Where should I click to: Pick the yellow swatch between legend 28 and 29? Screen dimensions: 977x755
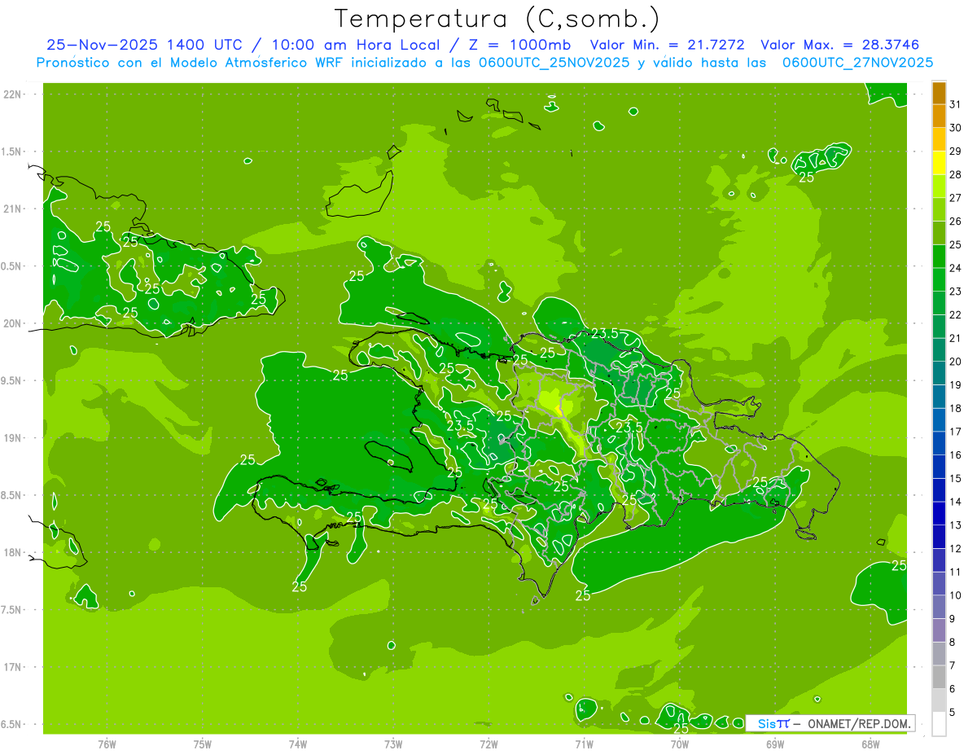click(x=939, y=163)
